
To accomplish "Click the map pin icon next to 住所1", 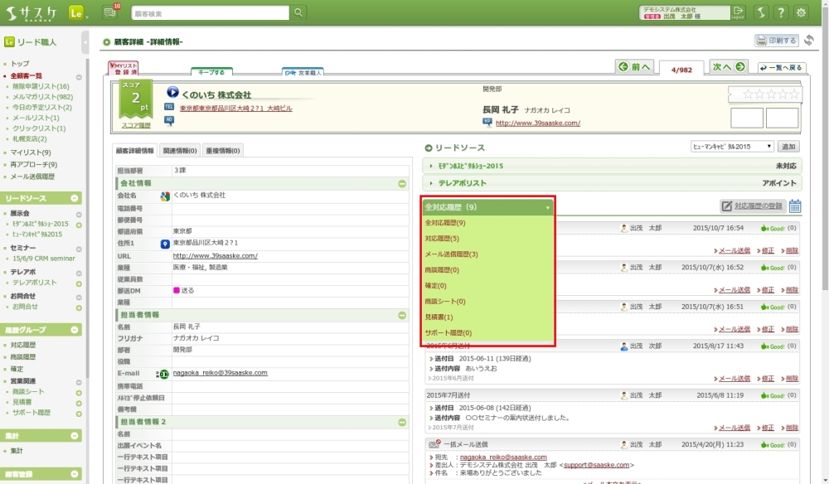I will tap(165, 244).
